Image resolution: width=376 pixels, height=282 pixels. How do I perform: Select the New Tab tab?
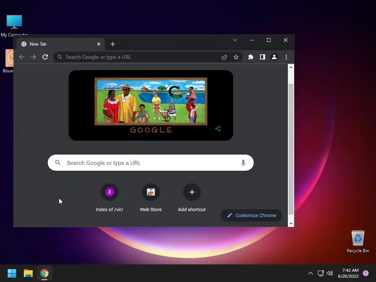(x=61, y=44)
